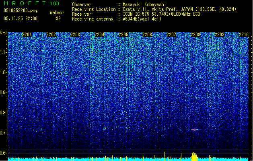
Task: Click the 0.8 frequency axis label
Action: click(3, 113)
